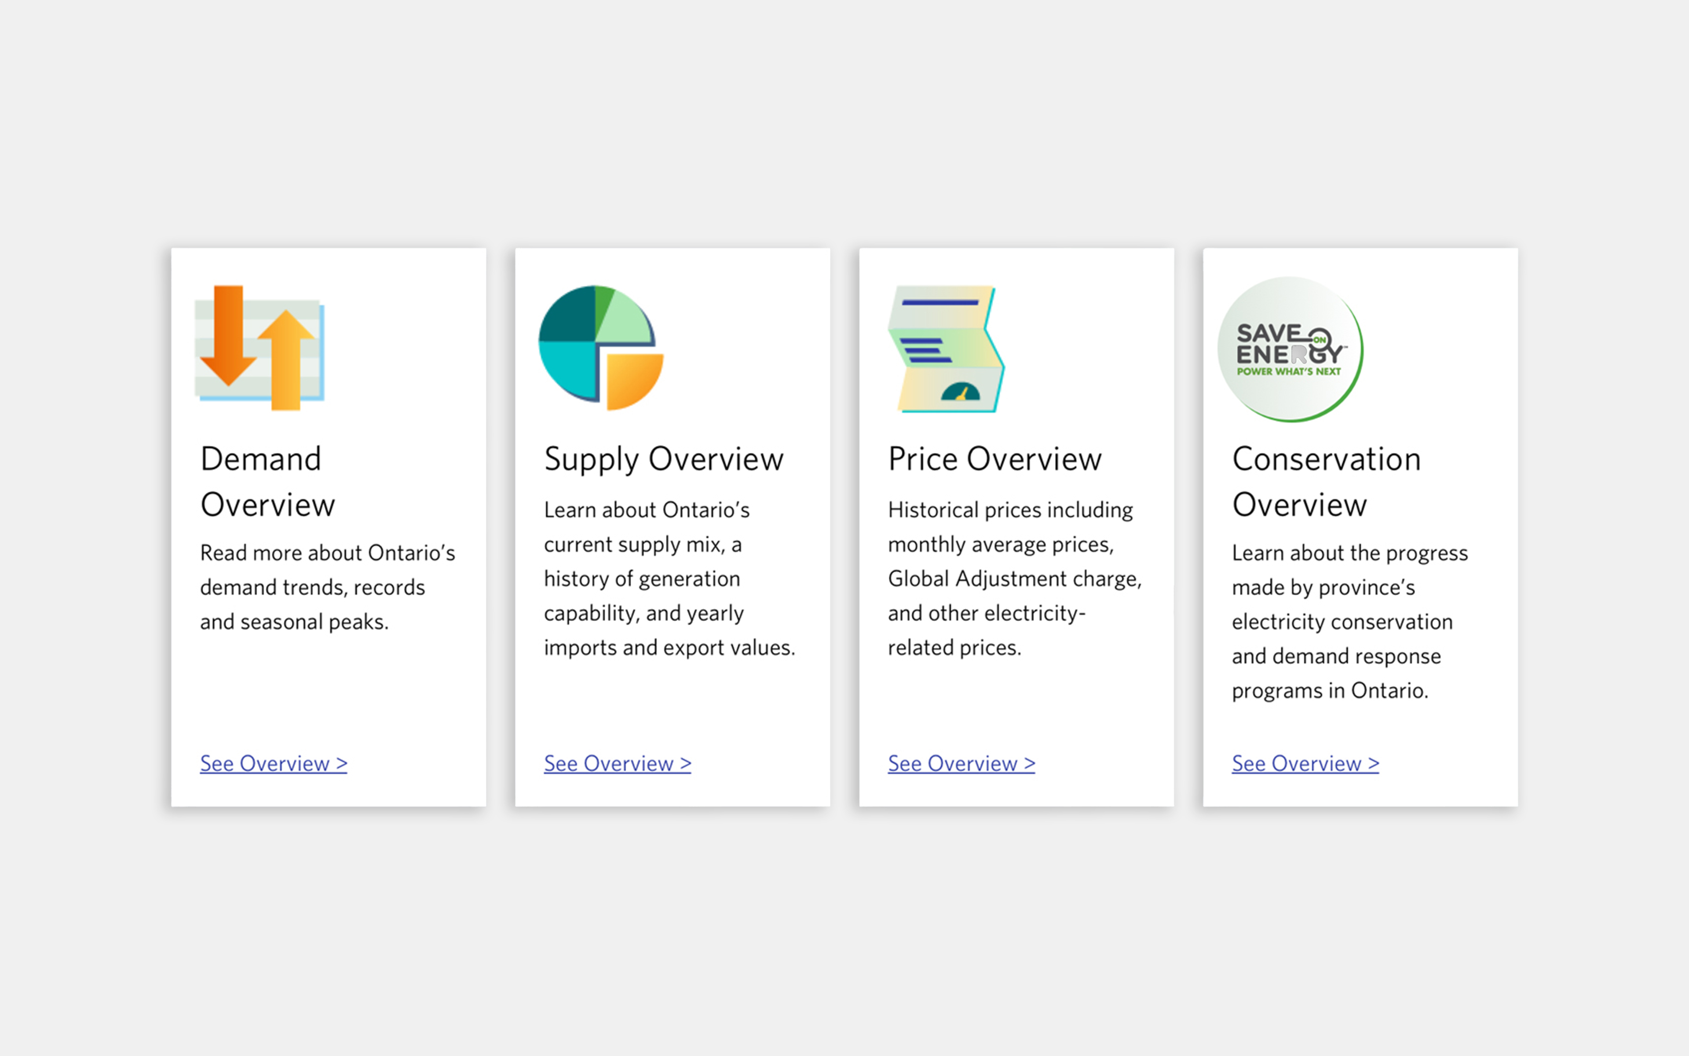Click the Demand Overview heading

click(267, 482)
